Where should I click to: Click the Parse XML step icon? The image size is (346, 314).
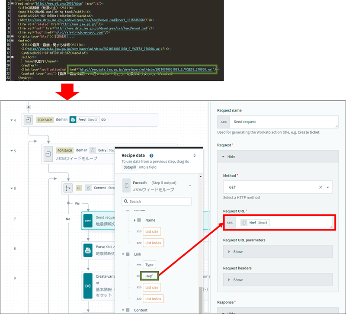pyautogui.click(x=87, y=250)
